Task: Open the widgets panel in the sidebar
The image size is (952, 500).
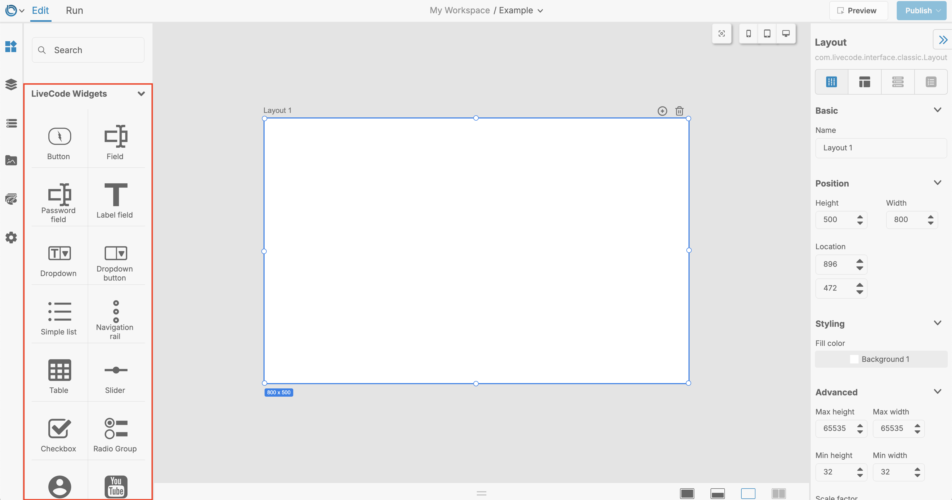Action: (11, 46)
